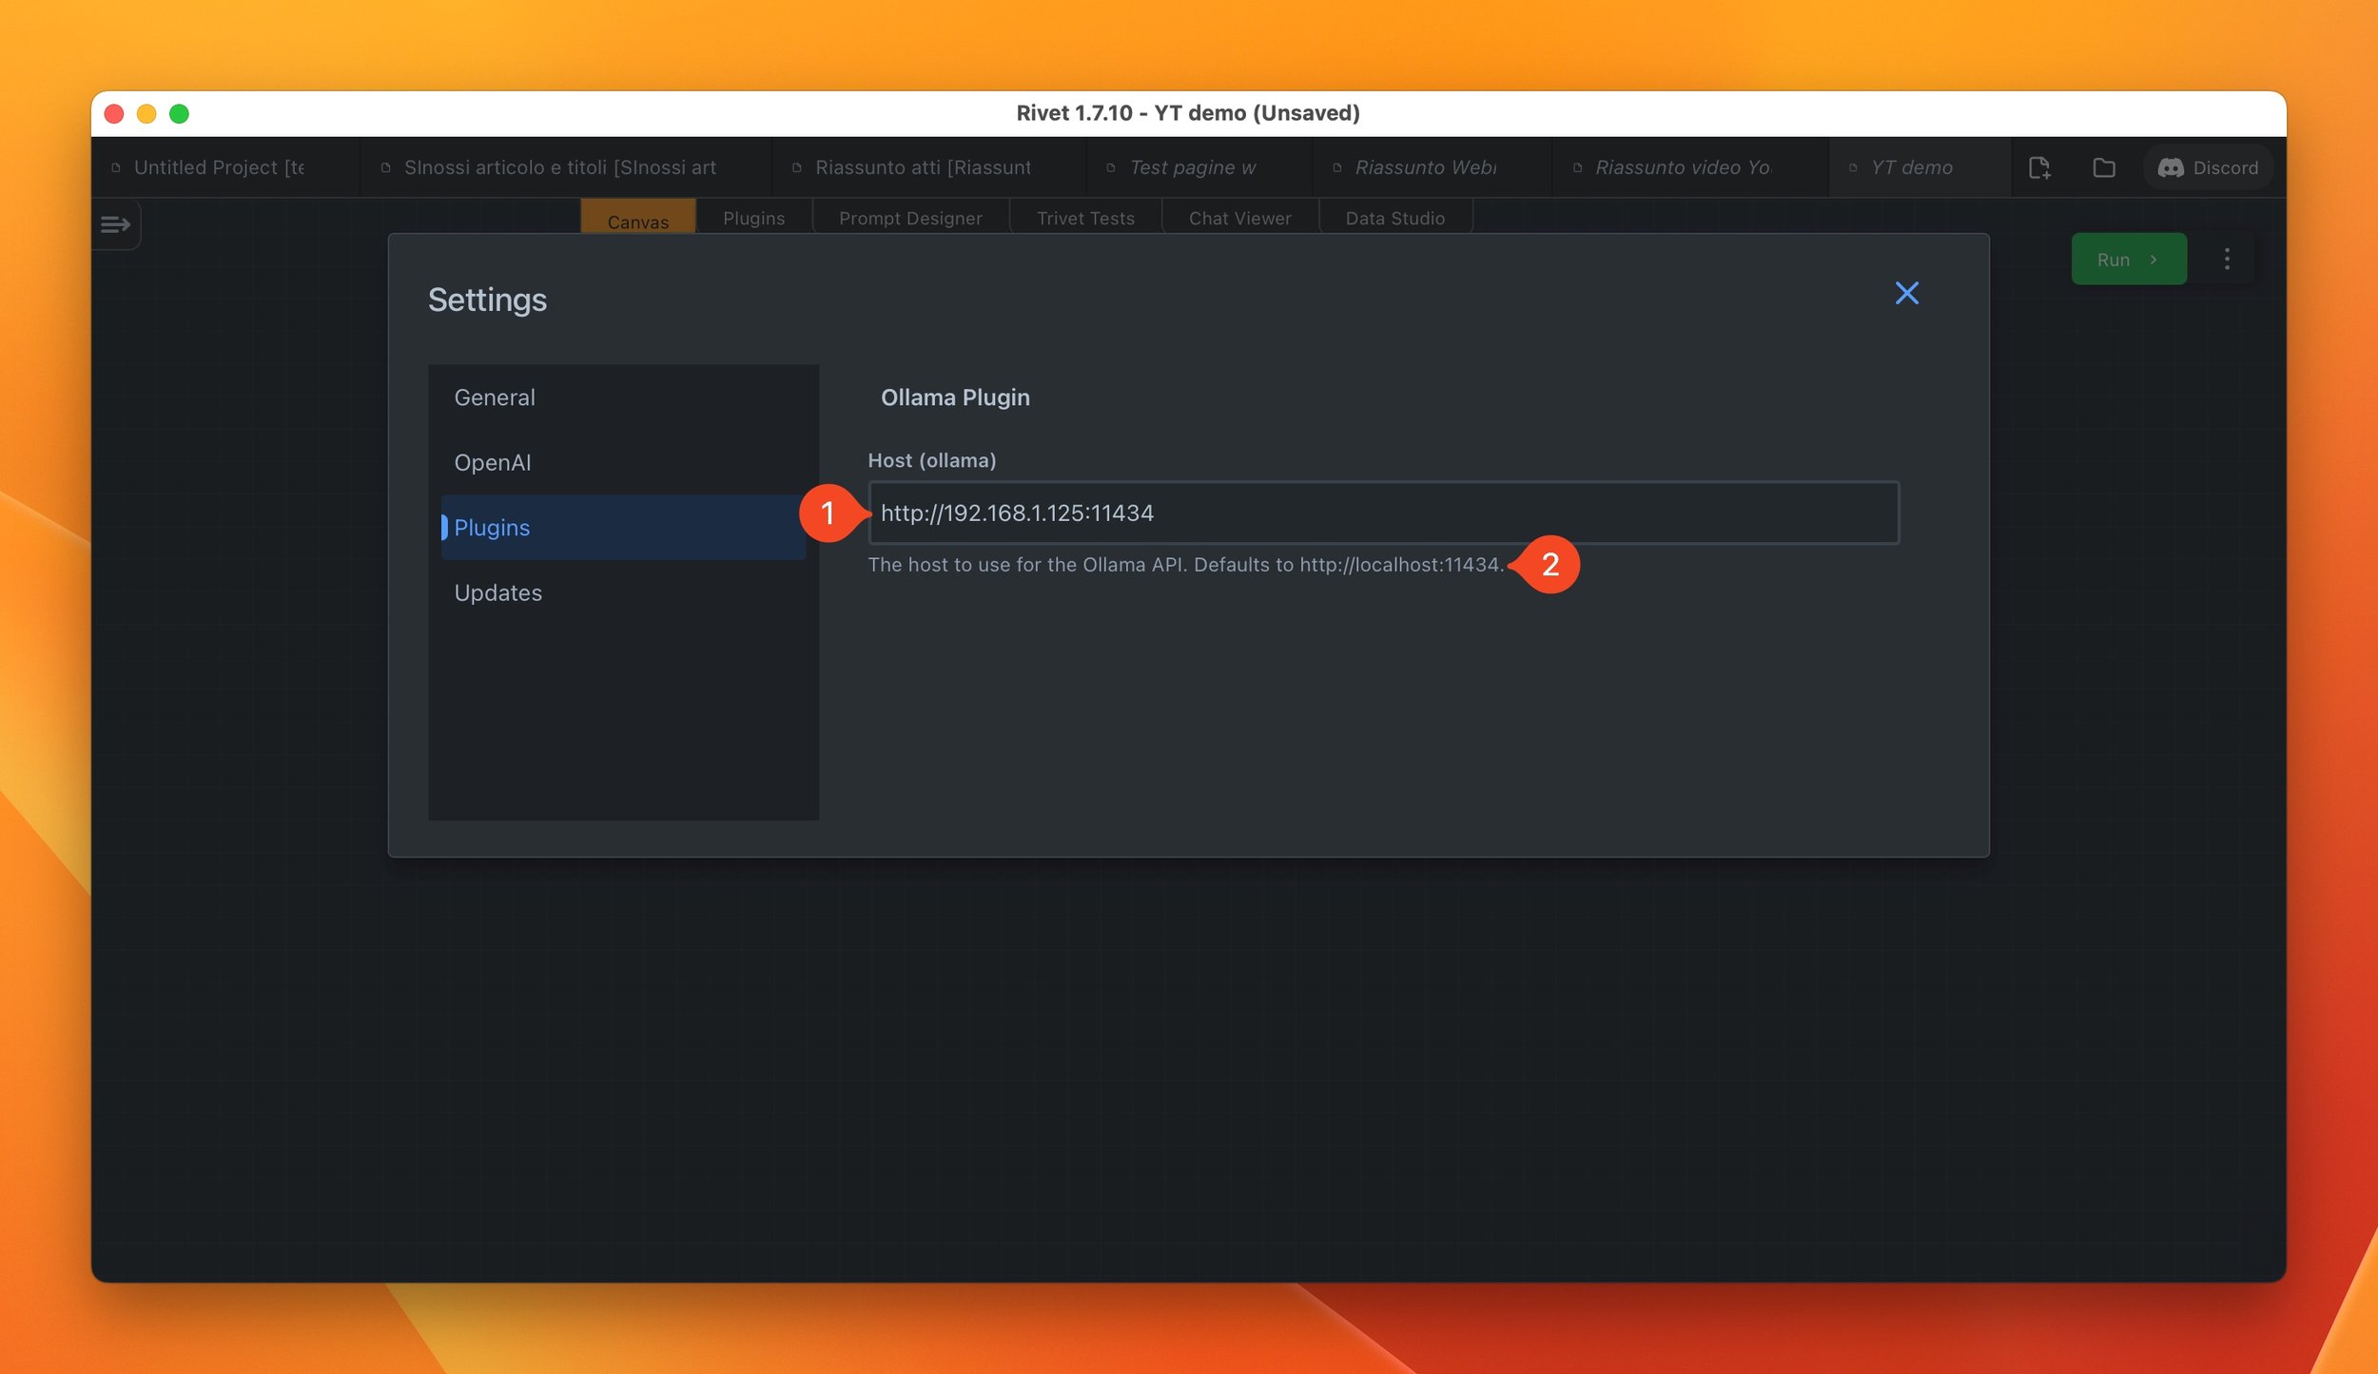2378x1374 pixels.
Task: Click the Ollama host description text
Action: coord(1186,565)
